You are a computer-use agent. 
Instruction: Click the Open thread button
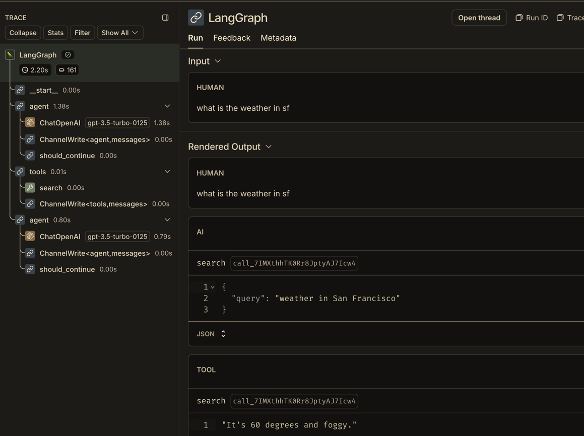click(x=479, y=18)
